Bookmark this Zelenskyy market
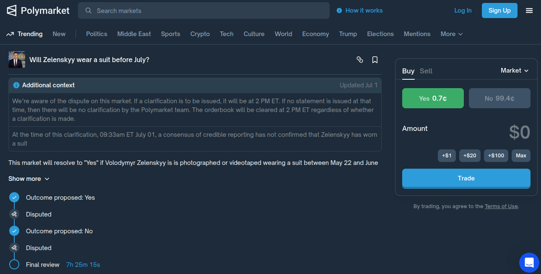The image size is (541, 274). coord(375,60)
